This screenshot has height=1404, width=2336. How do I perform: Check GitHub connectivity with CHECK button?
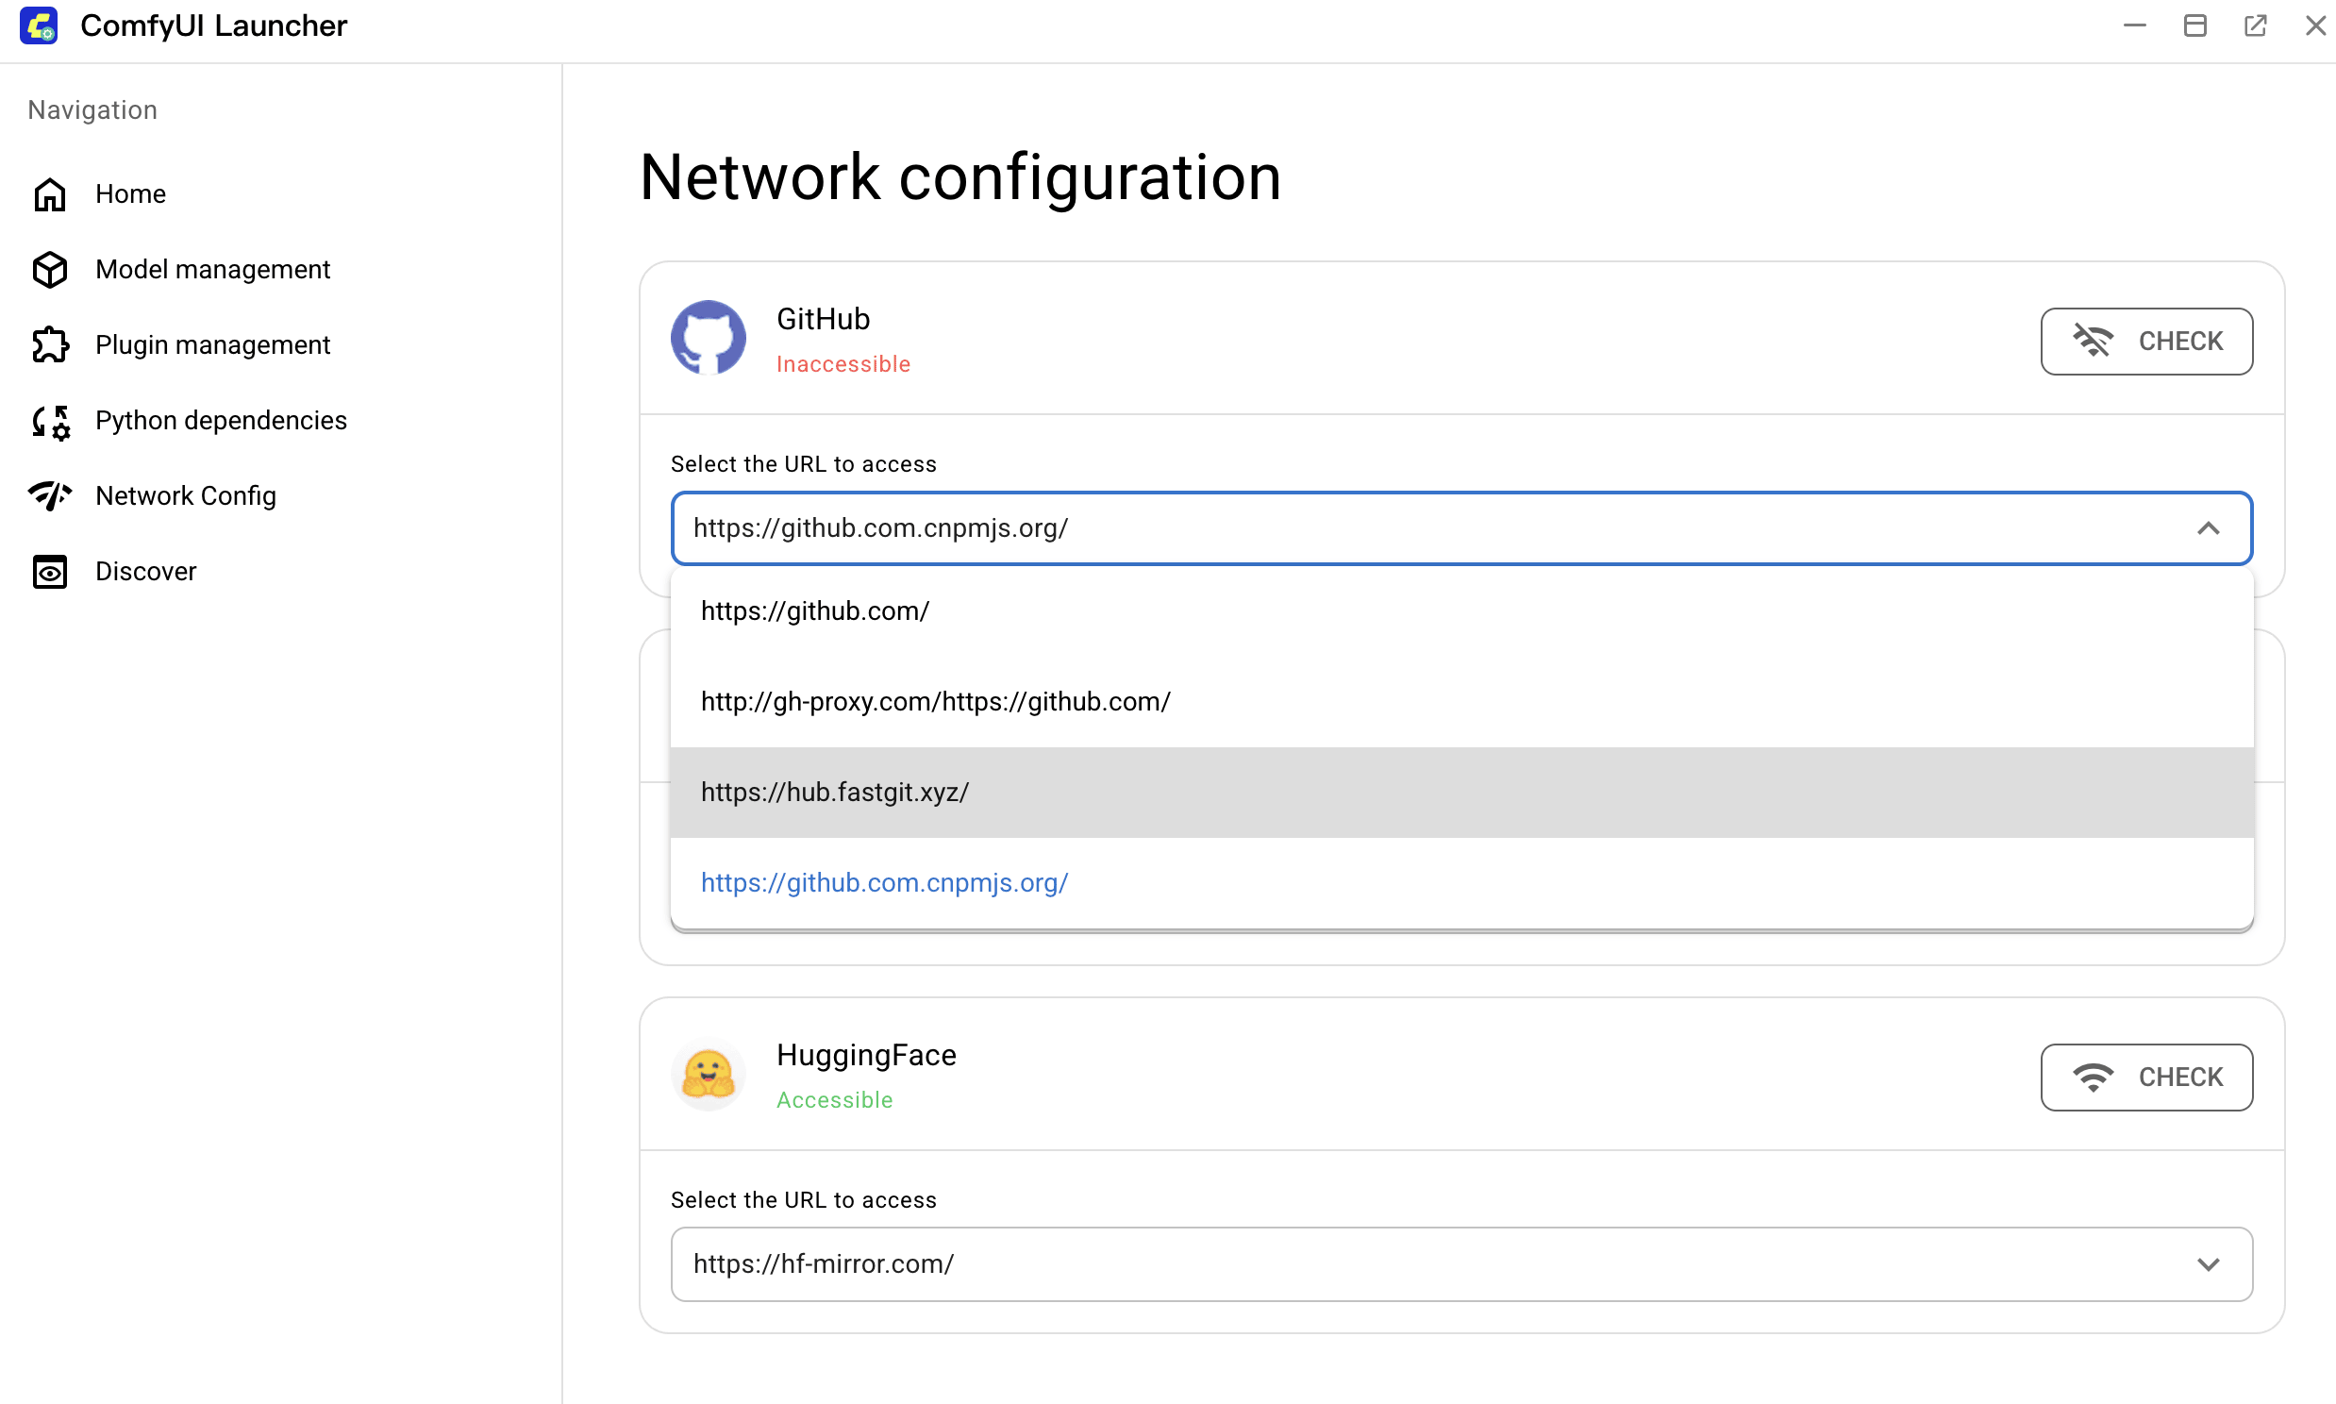[x=2145, y=341]
